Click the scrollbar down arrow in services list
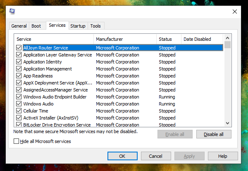This screenshot has height=171, width=248. tap(228, 122)
